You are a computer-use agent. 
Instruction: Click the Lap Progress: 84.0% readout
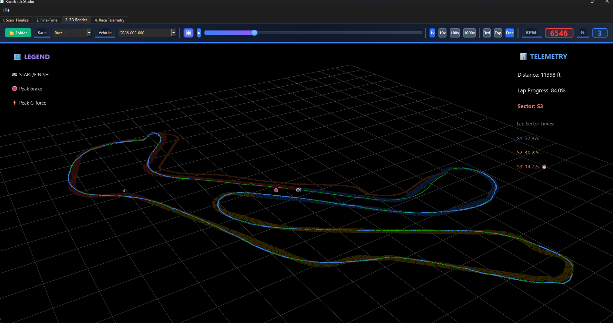(541, 90)
